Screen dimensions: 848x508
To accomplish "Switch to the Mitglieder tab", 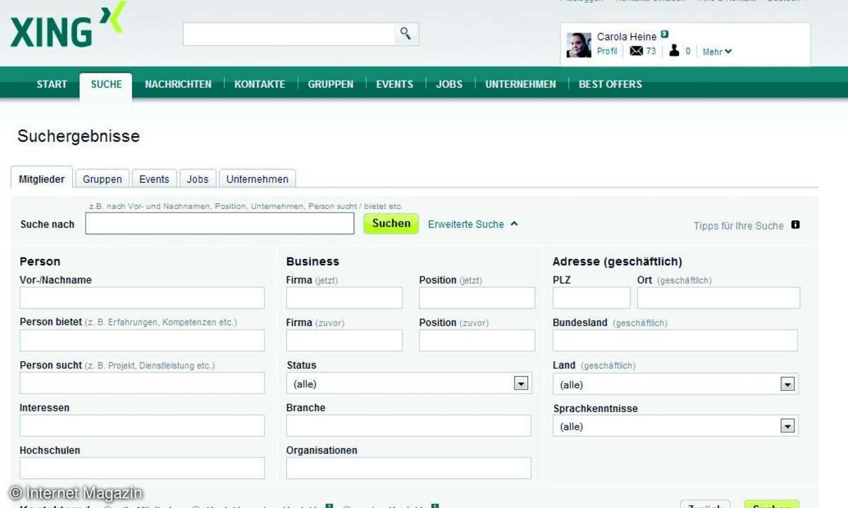I will (42, 179).
